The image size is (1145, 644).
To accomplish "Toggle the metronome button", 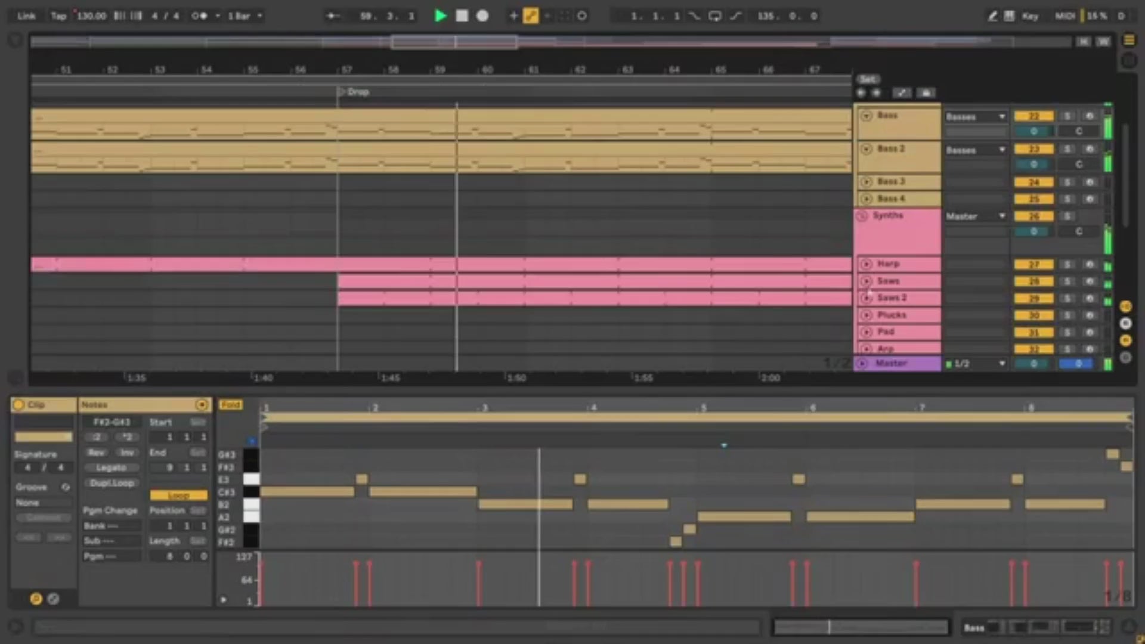I will click(x=199, y=16).
